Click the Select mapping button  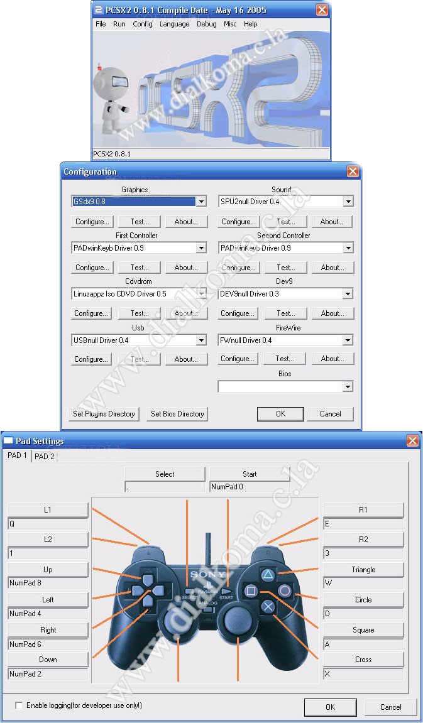point(165,474)
